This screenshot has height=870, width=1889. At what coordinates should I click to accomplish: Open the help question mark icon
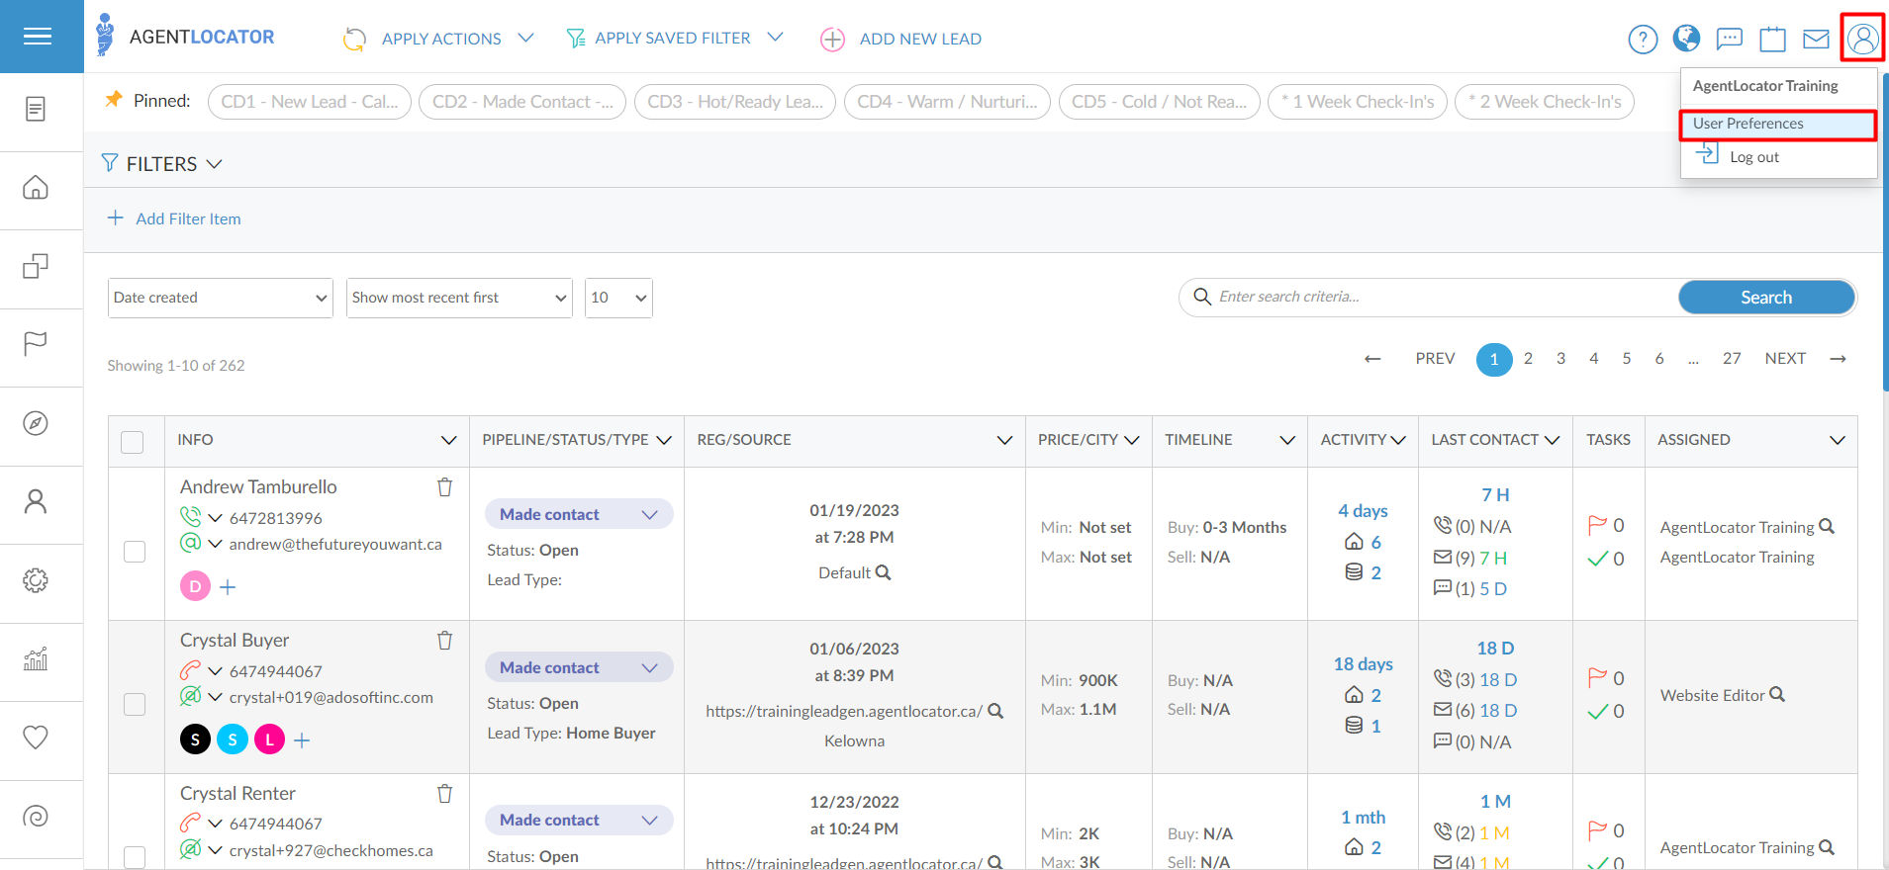pos(1643,40)
